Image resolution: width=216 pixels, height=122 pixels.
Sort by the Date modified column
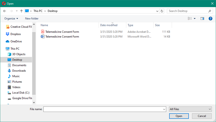[x=109, y=25]
